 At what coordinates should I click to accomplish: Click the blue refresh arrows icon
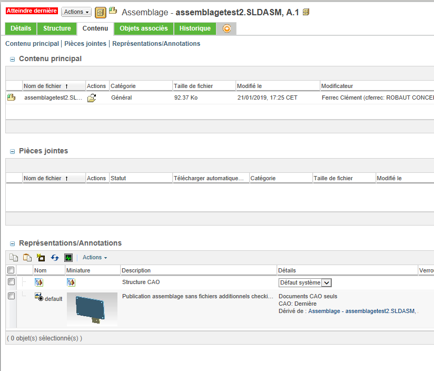(55, 258)
